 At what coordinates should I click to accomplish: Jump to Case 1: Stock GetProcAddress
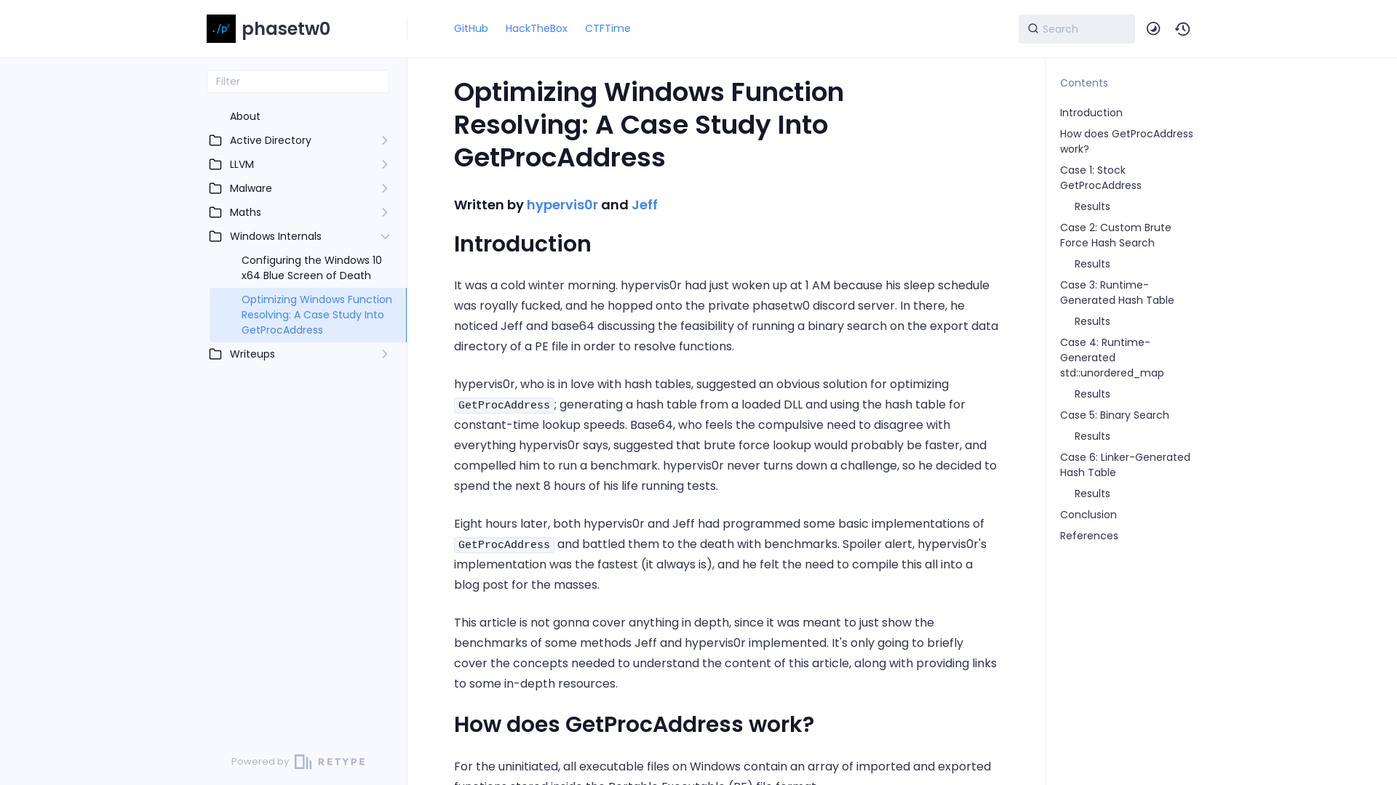pos(1101,177)
